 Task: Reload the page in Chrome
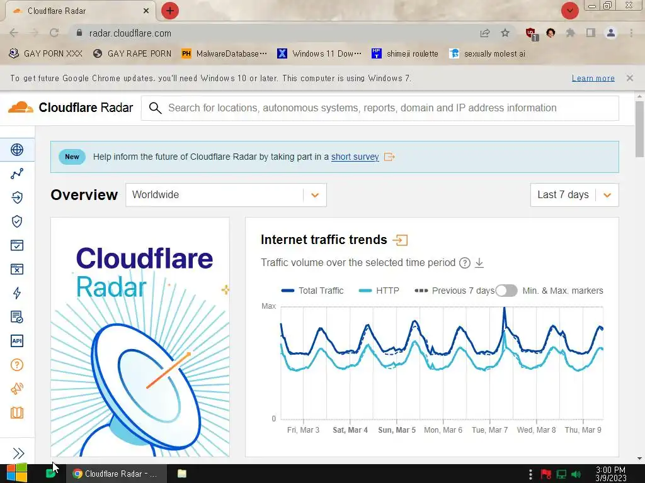point(54,33)
